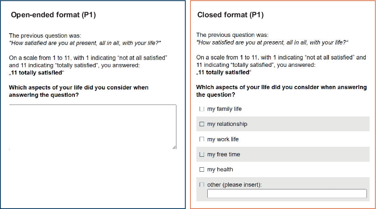The image size is (376, 209).
Task: Toggle the 'my health' checkbox
Action: coord(202,169)
